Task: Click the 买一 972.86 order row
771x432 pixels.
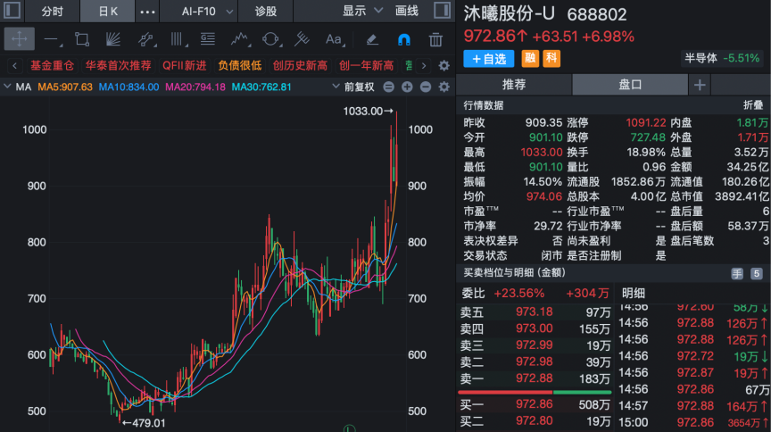Action: tap(535, 404)
